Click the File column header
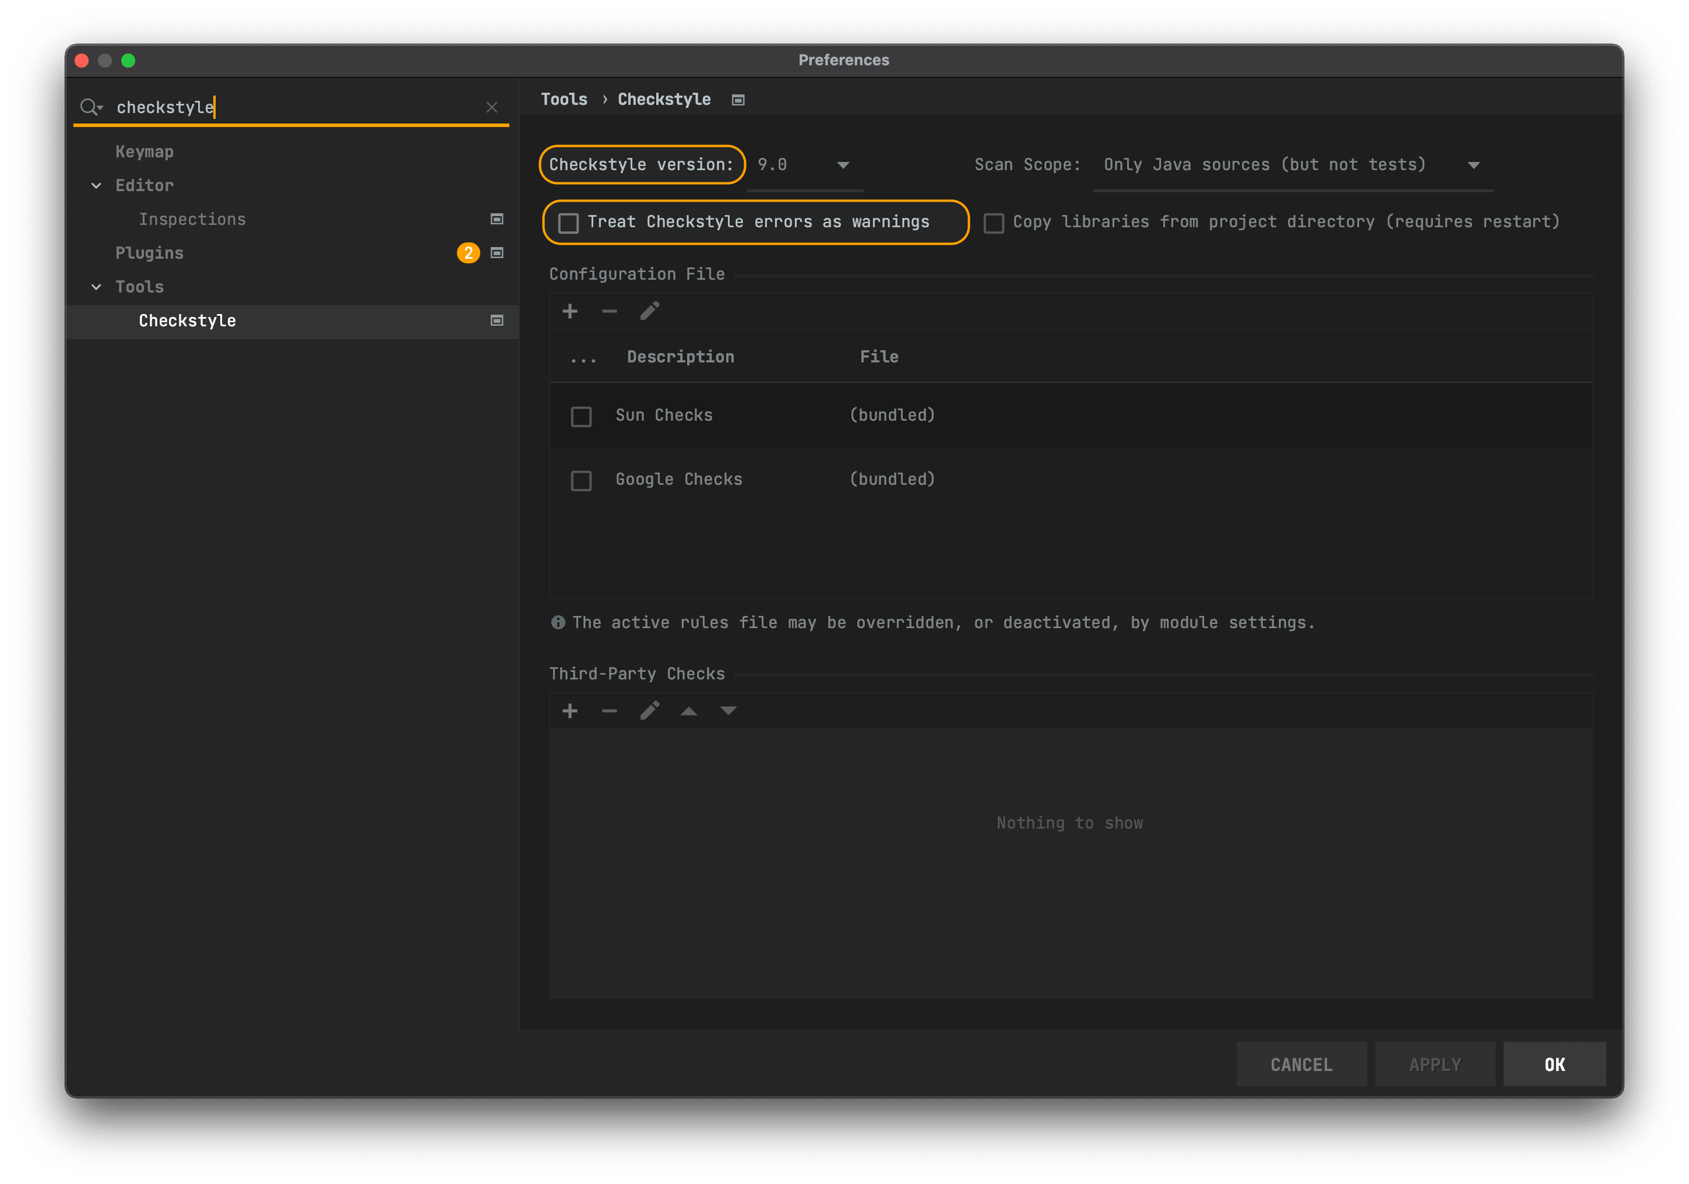This screenshot has width=1689, height=1184. point(879,357)
